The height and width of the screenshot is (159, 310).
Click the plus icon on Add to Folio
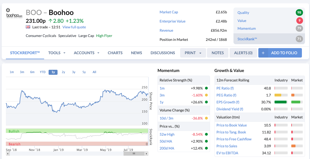[263, 53]
